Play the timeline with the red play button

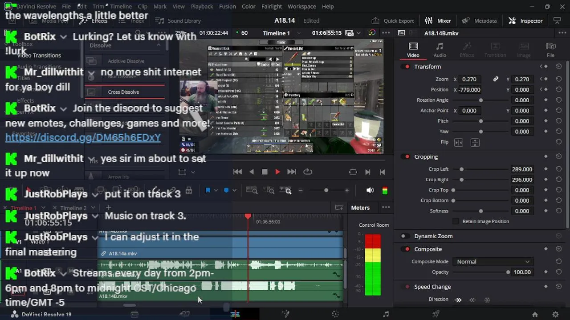(x=277, y=172)
